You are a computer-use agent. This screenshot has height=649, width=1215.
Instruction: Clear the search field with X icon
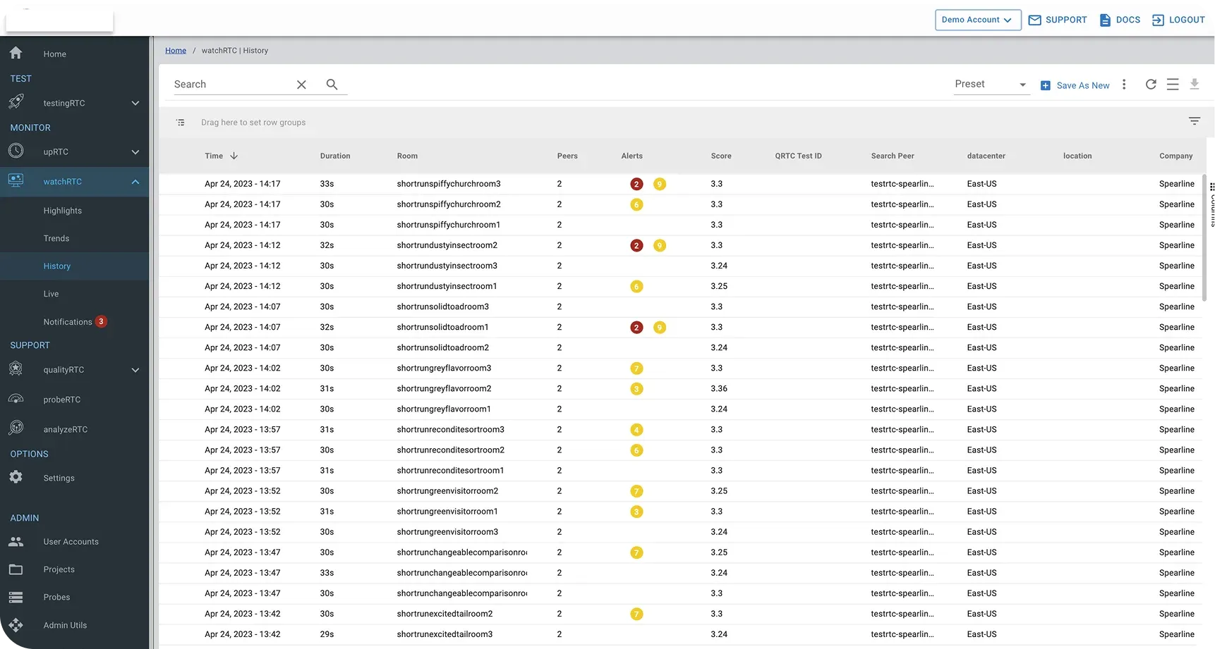pyautogui.click(x=301, y=85)
